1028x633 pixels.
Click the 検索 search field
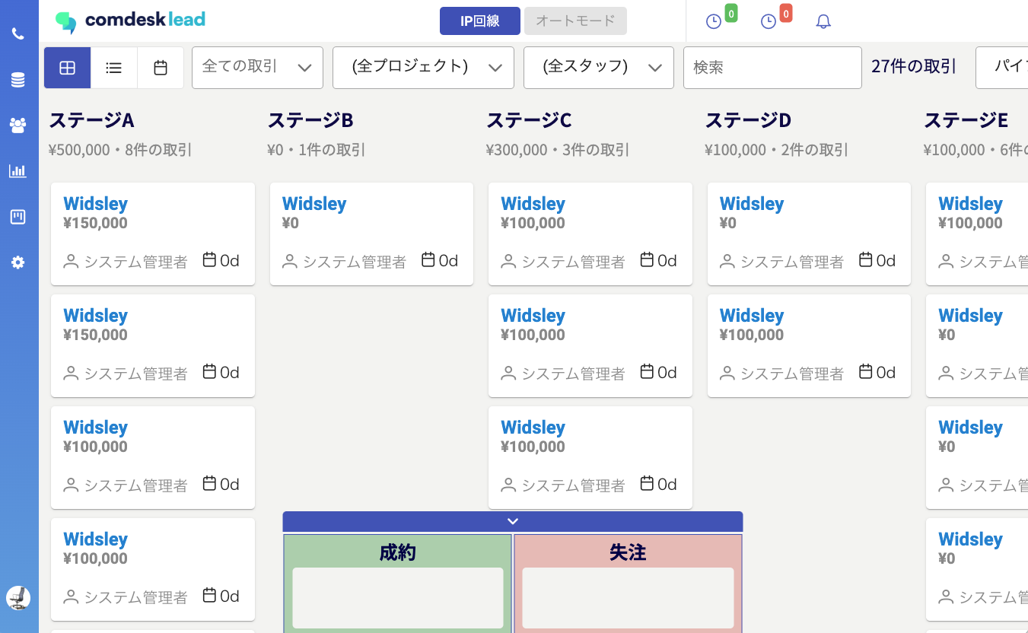[x=772, y=68]
